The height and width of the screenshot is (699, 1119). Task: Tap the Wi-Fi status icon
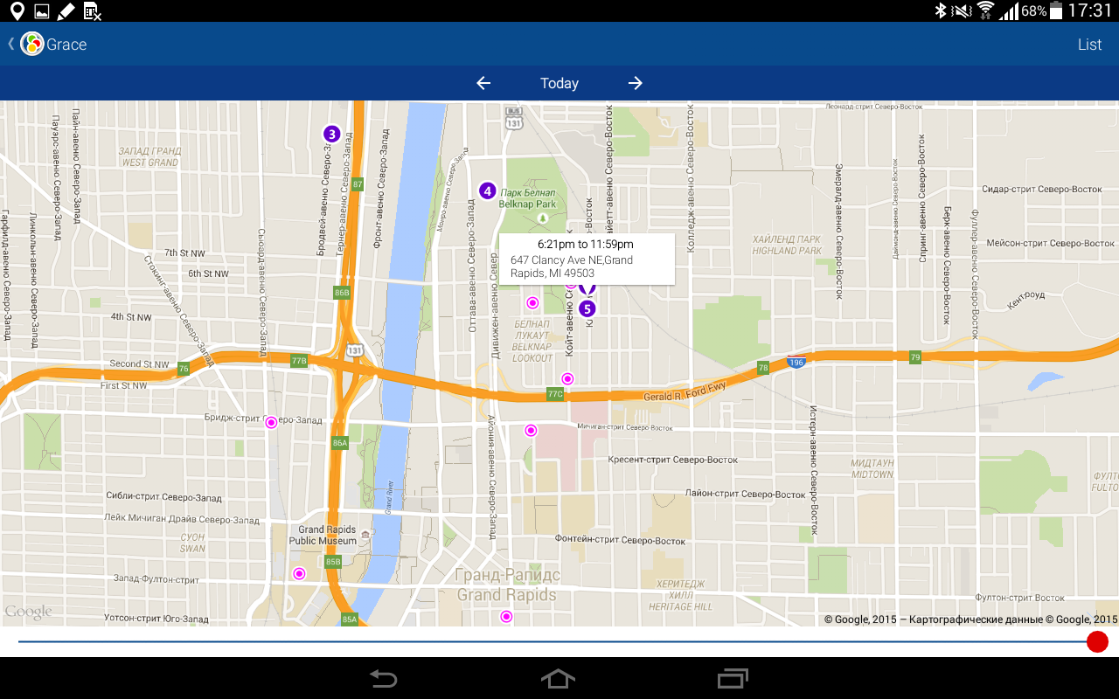[986, 10]
